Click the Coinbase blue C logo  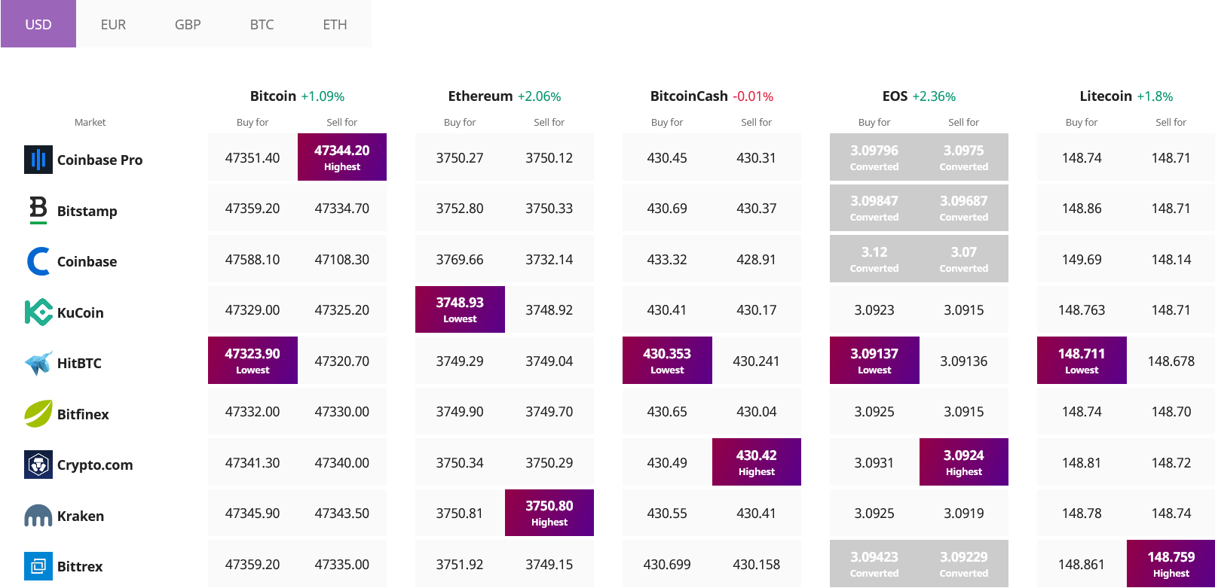(x=38, y=261)
